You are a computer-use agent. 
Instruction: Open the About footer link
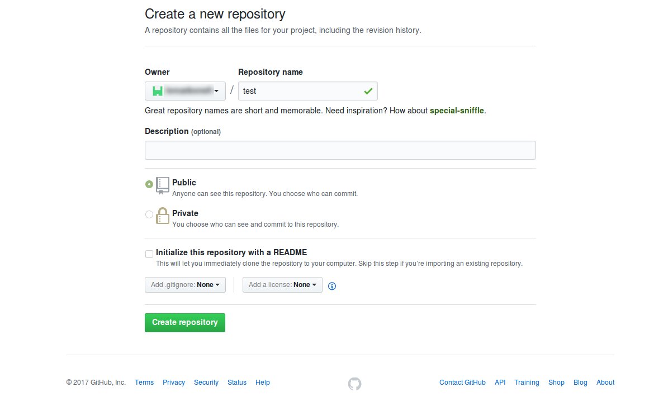pyautogui.click(x=605, y=382)
